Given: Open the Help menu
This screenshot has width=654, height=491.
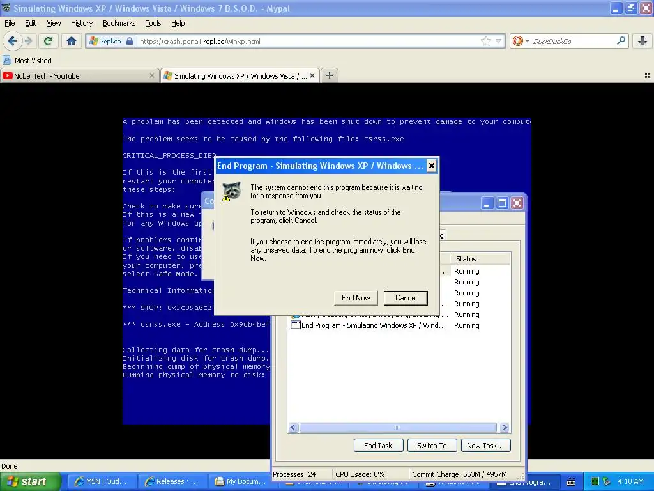Looking at the screenshot, I should 178,23.
